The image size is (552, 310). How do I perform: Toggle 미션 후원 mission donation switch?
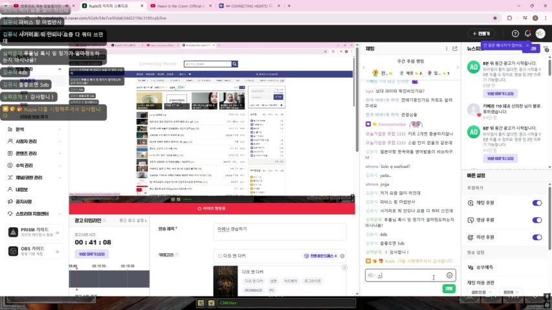pyautogui.click(x=537, y=237)
